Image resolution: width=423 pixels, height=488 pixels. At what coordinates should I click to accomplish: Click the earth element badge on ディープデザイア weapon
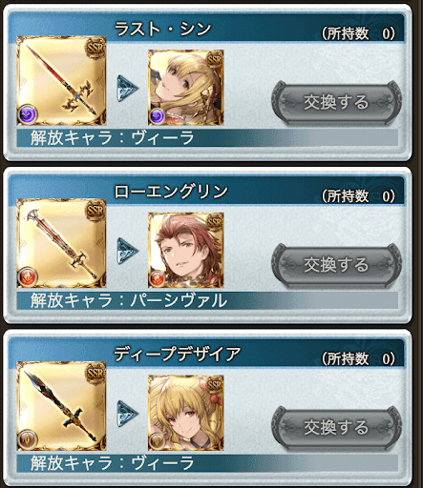[x=28, y=439]
